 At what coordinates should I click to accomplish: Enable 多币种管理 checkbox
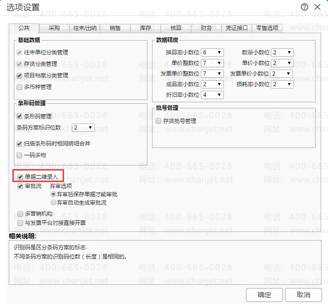coord(19,87)
